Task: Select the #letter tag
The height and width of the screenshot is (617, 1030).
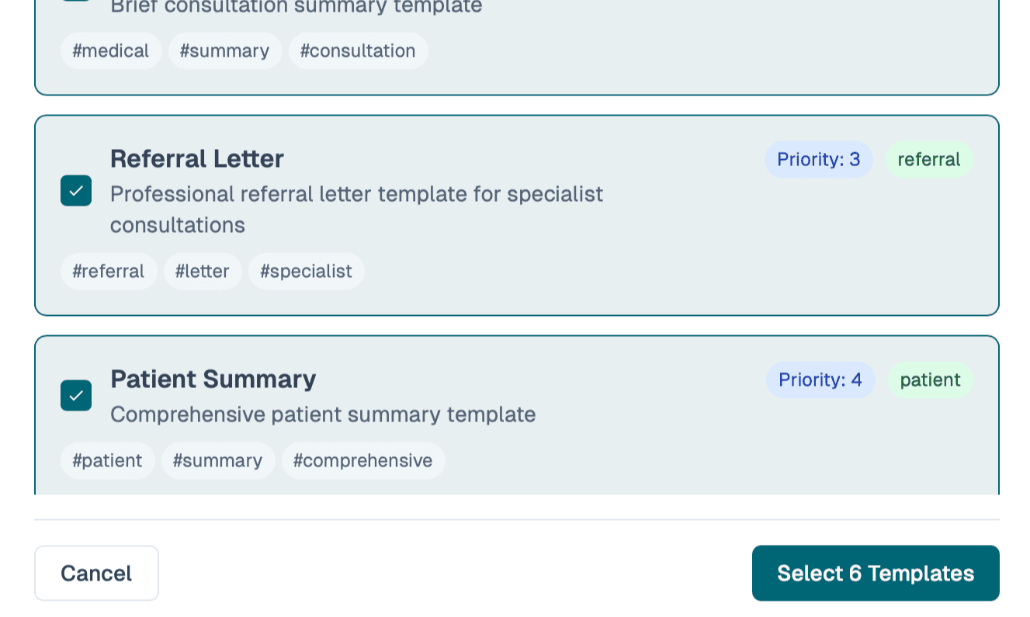Action: [202, 271]
